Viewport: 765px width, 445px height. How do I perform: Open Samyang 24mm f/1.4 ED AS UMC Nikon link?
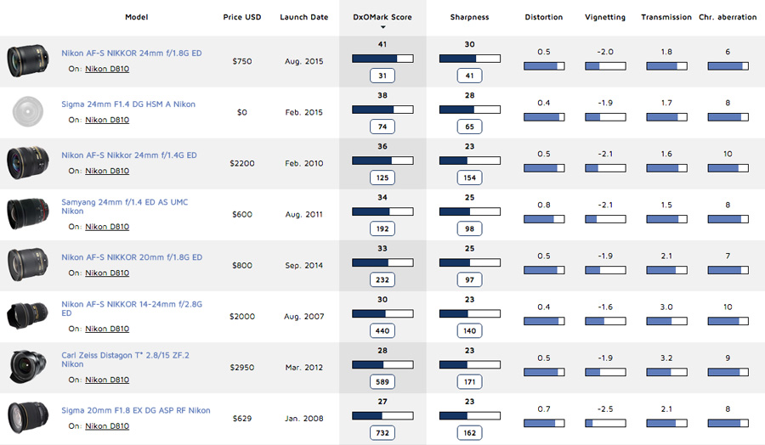124,206
